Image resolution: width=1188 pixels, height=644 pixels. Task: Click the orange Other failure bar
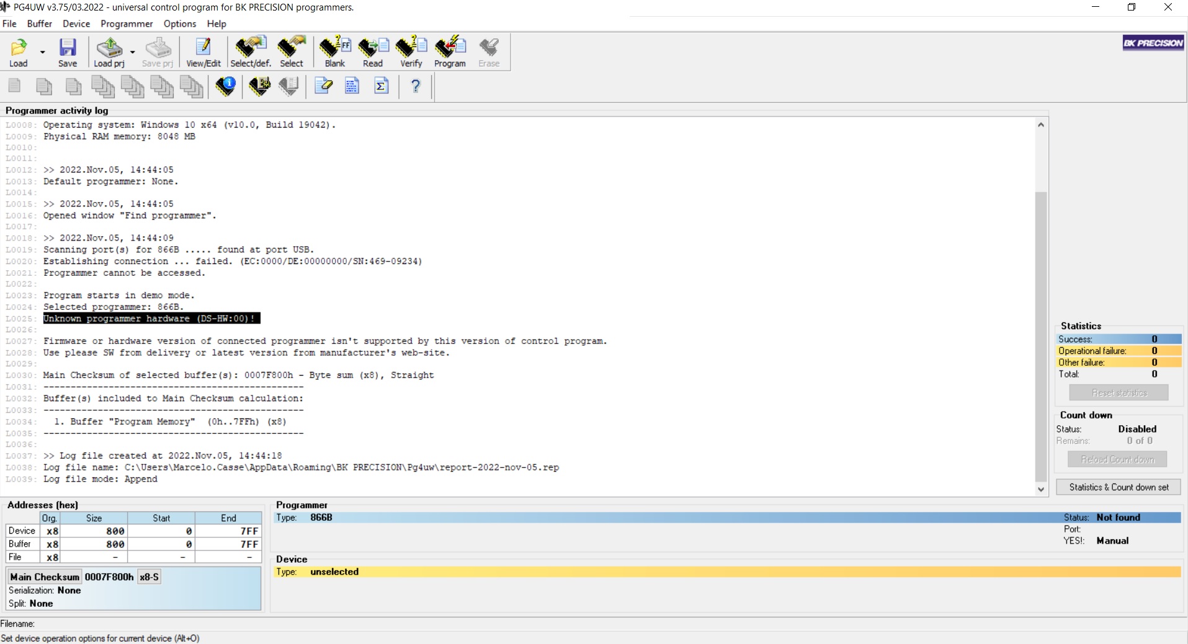[x=1119, y=363]
